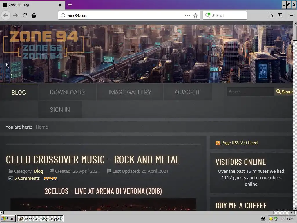Follow the Home breadcrumb link
The height and width of the screenshot is (223, 297).
pyautogui.click(x=42, y=127)
